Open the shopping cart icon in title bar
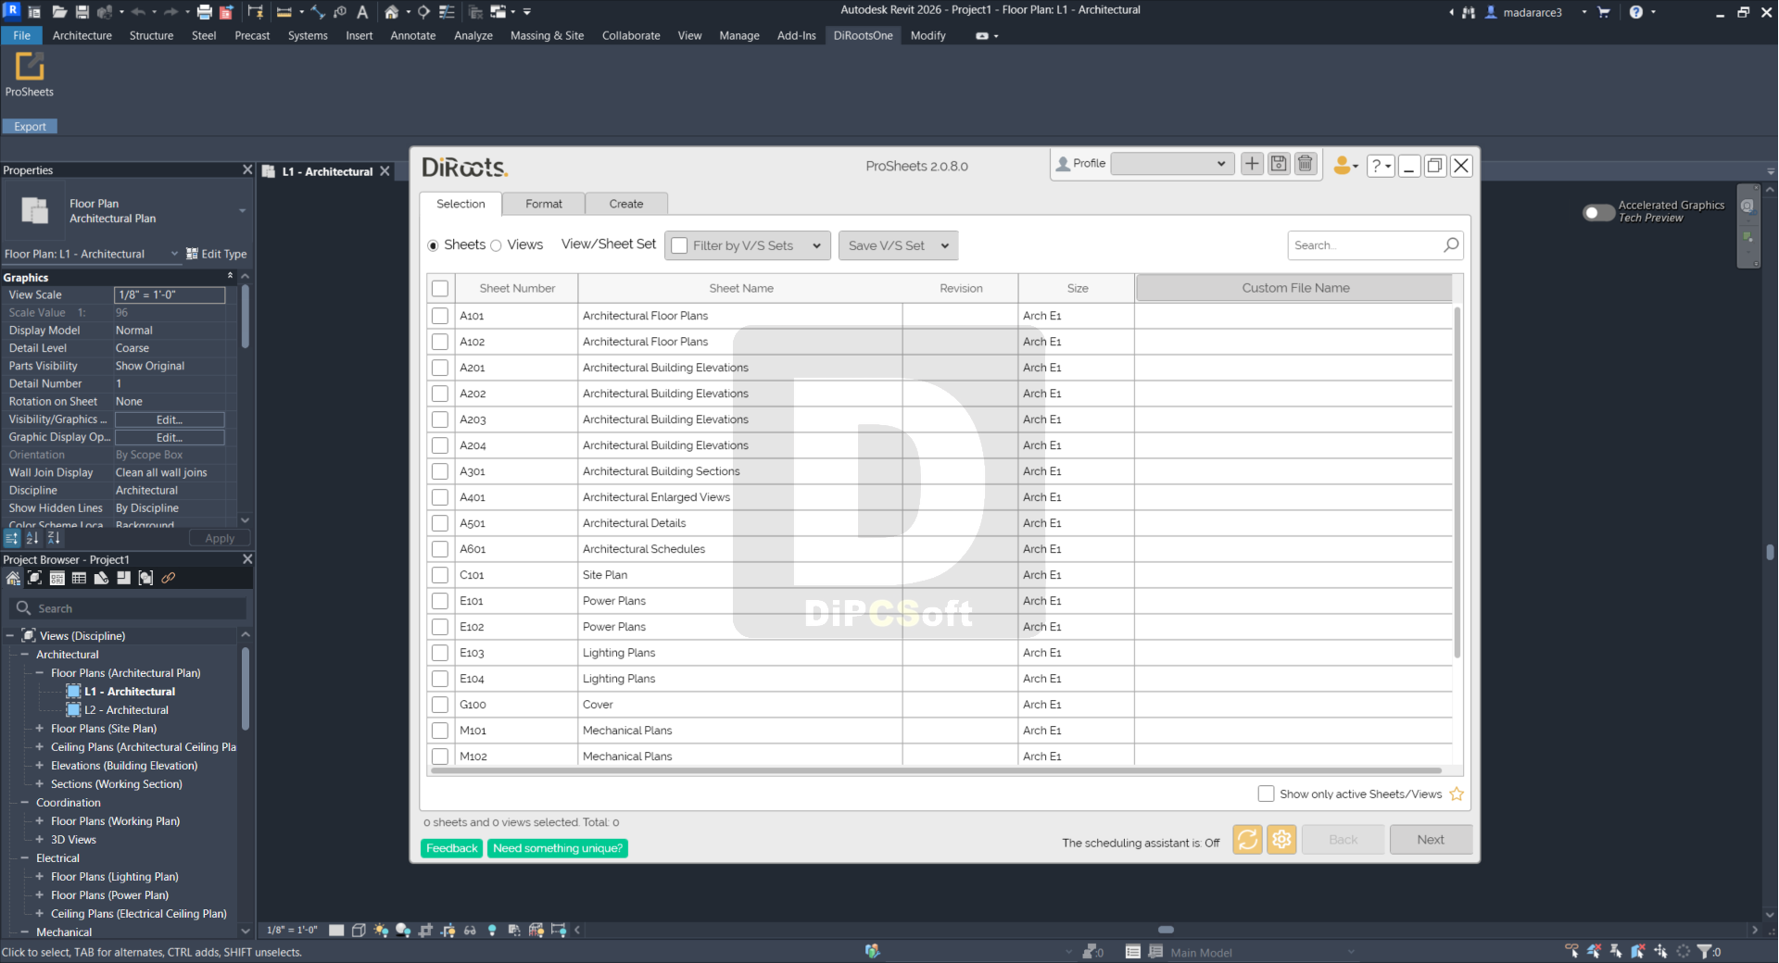1779x963 pixels. [x=1604, y=12]
